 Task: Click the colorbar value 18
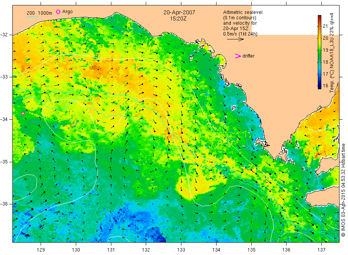325,62
